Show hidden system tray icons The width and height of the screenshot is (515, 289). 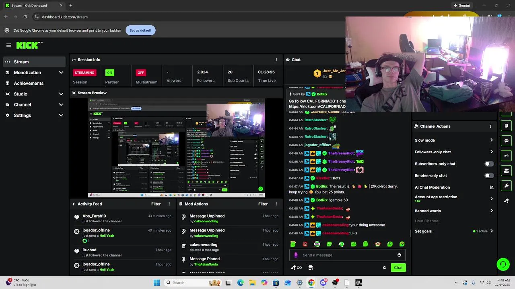click(456, 283)
